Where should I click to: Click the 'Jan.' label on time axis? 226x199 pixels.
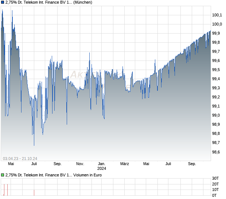pyautogui.click(x=102, y=164)
